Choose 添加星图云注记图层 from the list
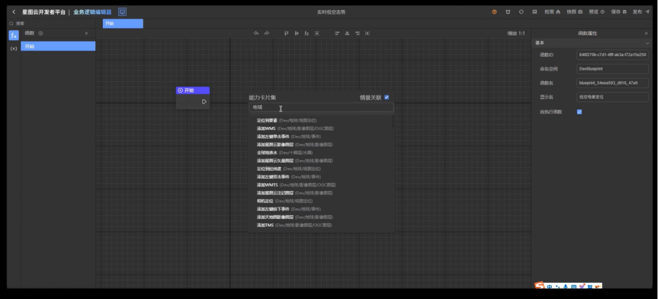This screenshot has width=658, height=299. pos(294,193)
